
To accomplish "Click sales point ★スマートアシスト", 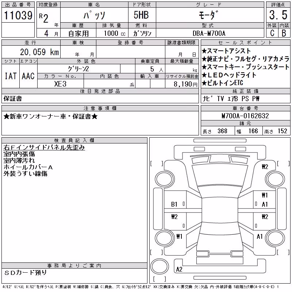I will click(226, 51).
